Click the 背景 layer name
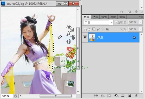 100,37
